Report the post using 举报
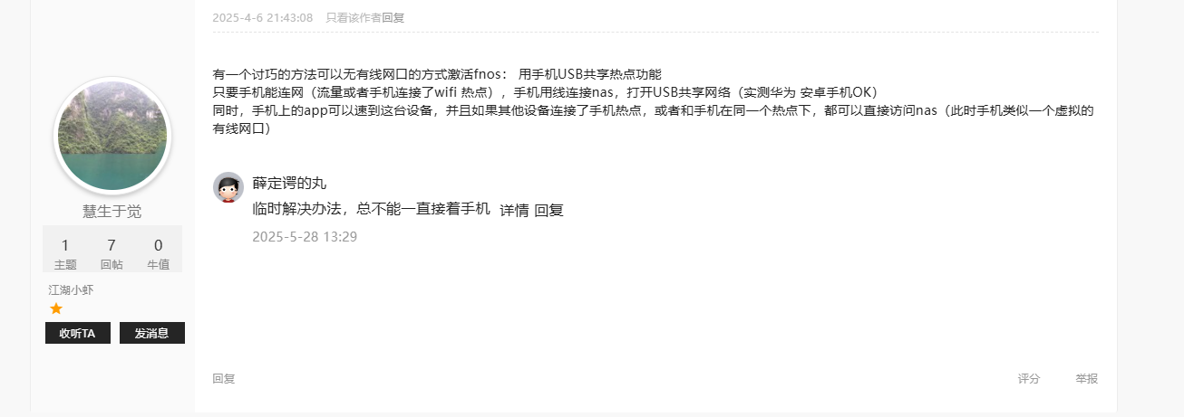 tap(1087, 379)
